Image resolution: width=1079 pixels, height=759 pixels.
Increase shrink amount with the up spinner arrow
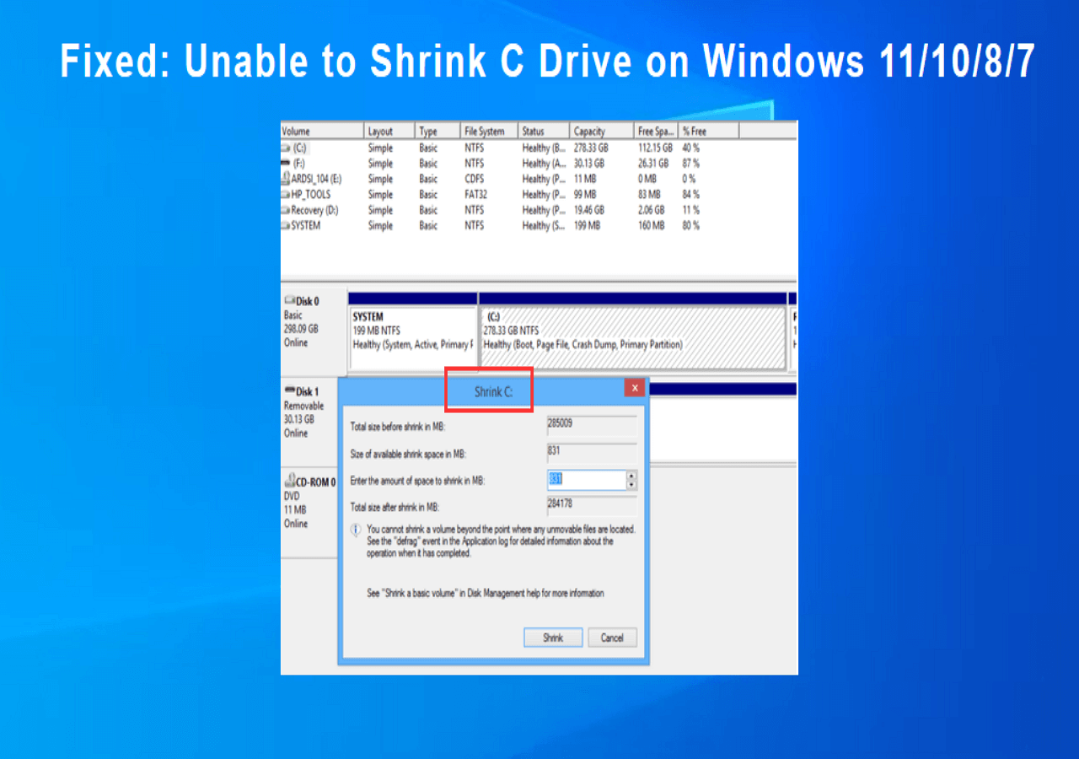click(631, 476)
